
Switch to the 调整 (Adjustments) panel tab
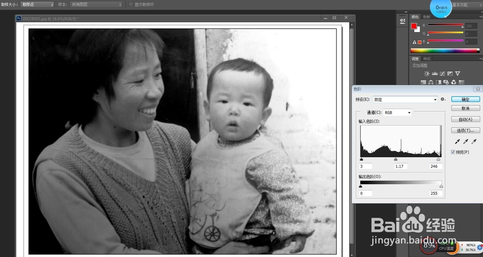(x=415, y=59)
